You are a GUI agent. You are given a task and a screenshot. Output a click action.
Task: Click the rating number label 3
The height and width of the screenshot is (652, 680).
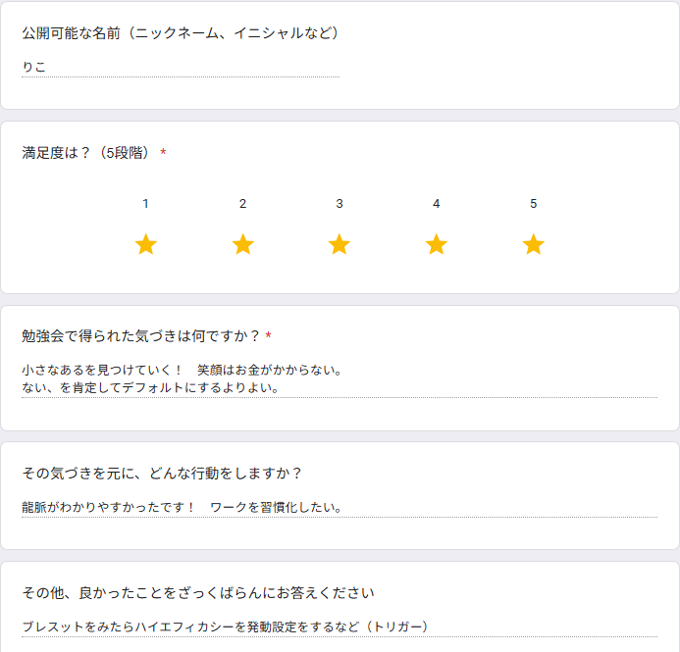(340, 204)
